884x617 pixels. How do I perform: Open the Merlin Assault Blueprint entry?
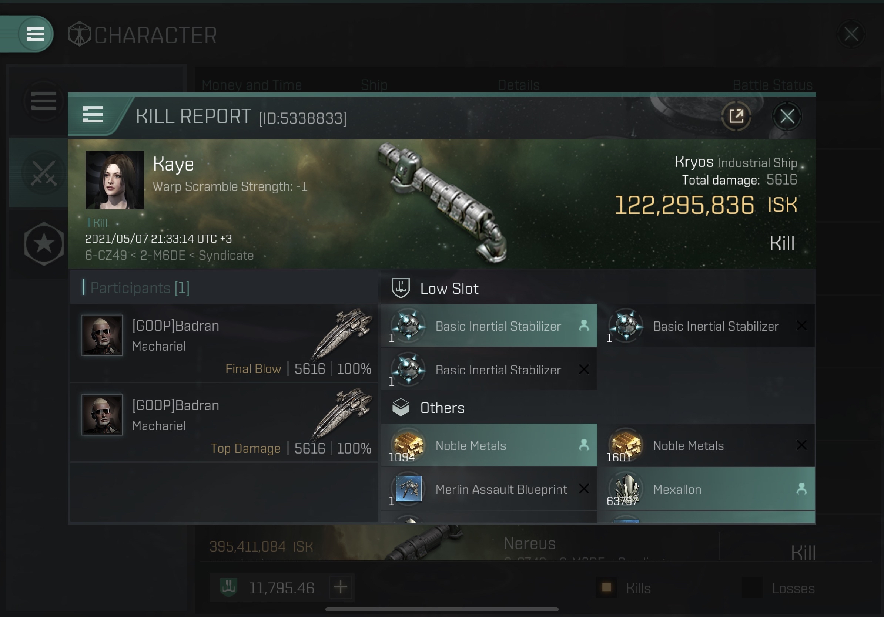pyautogui.click(x=489, y=489)
